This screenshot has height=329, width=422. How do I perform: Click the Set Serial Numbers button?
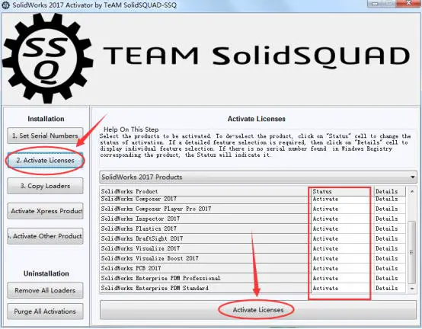point(45,136)
